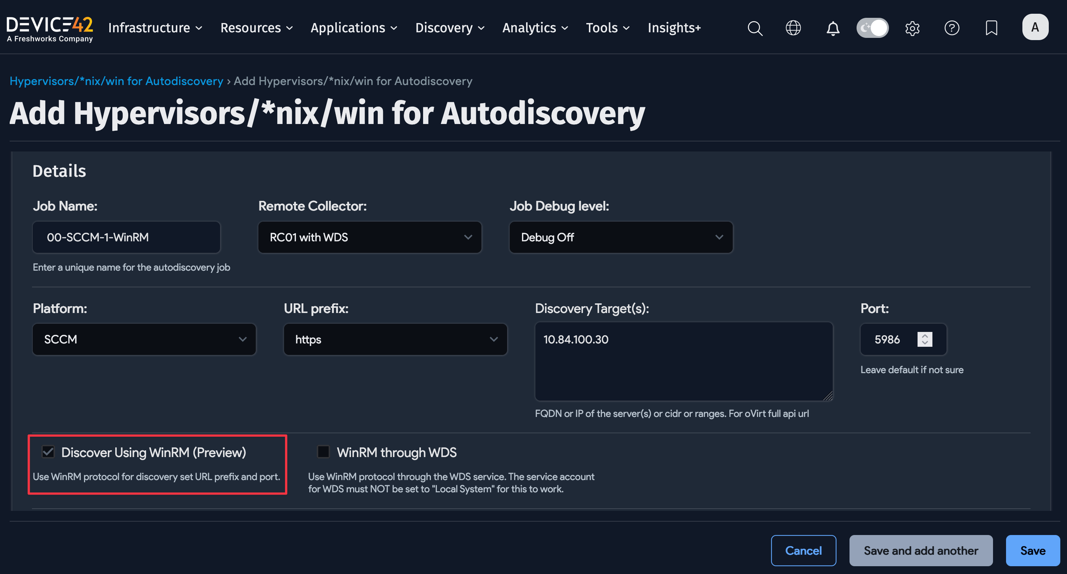The width and height of the screenshot is (1067, 574).
Task: Enable WinRM through WDS
Action: point(323,451)
